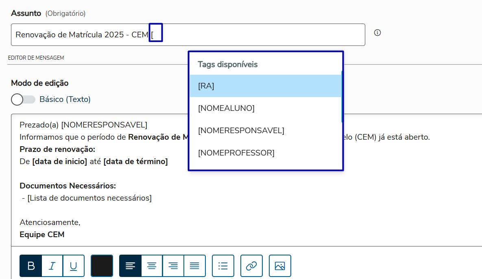
Task: Insert a hyperlink in the message
Action: [251, 266]
